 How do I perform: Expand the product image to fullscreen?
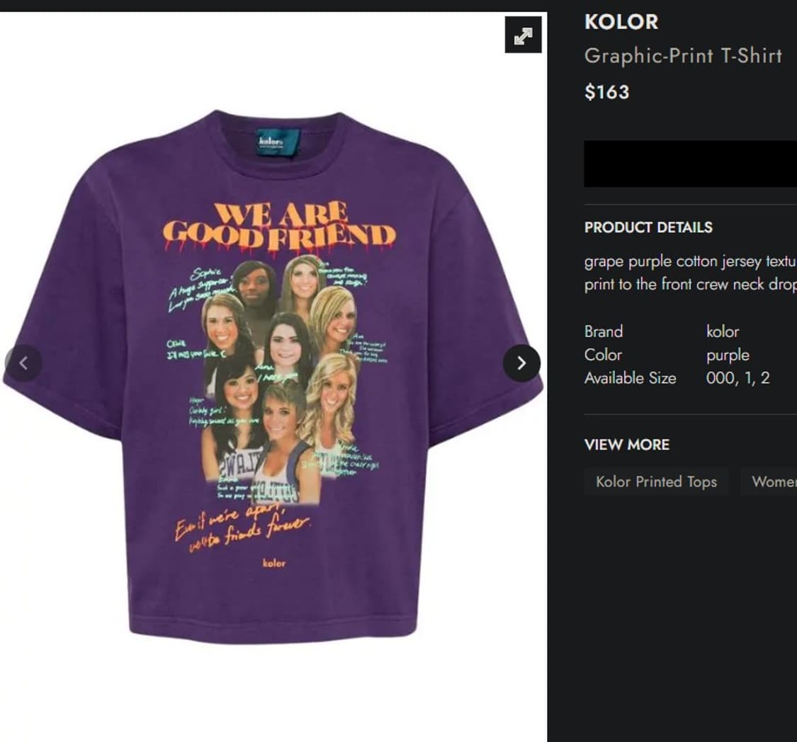[523, 35]
